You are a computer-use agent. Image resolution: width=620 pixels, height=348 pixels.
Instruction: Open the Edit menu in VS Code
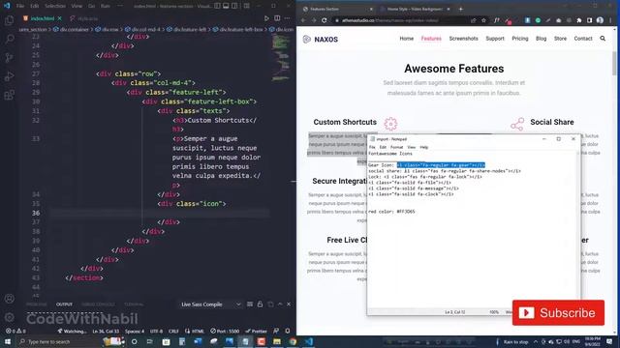[x=35, y=6]
